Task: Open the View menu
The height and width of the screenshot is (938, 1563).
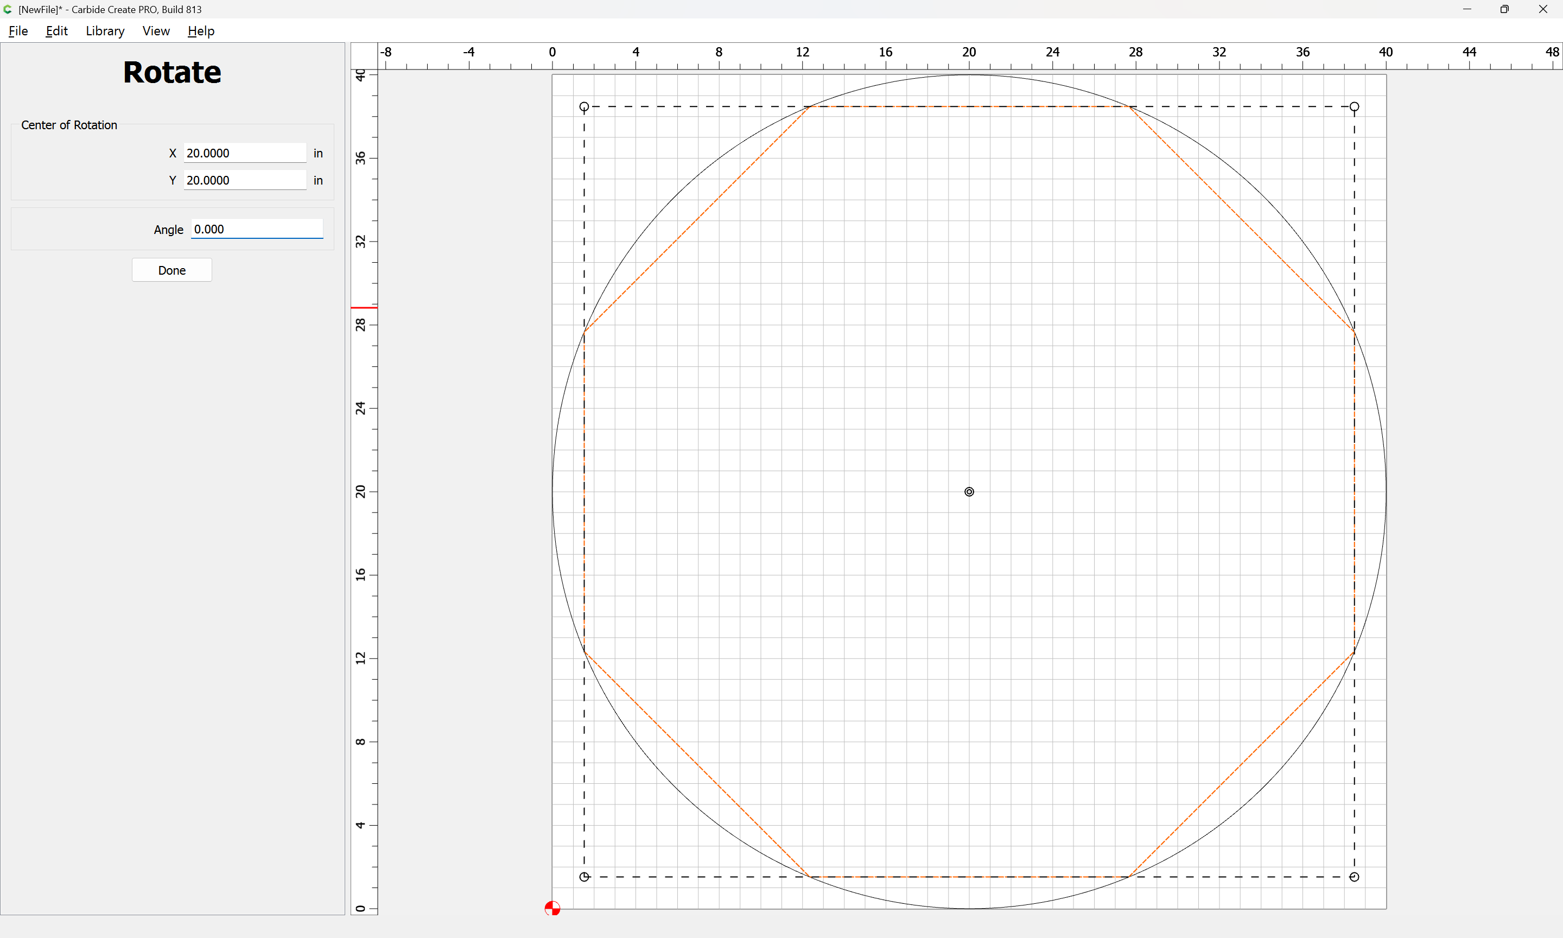Action: [x=156, y=31]
